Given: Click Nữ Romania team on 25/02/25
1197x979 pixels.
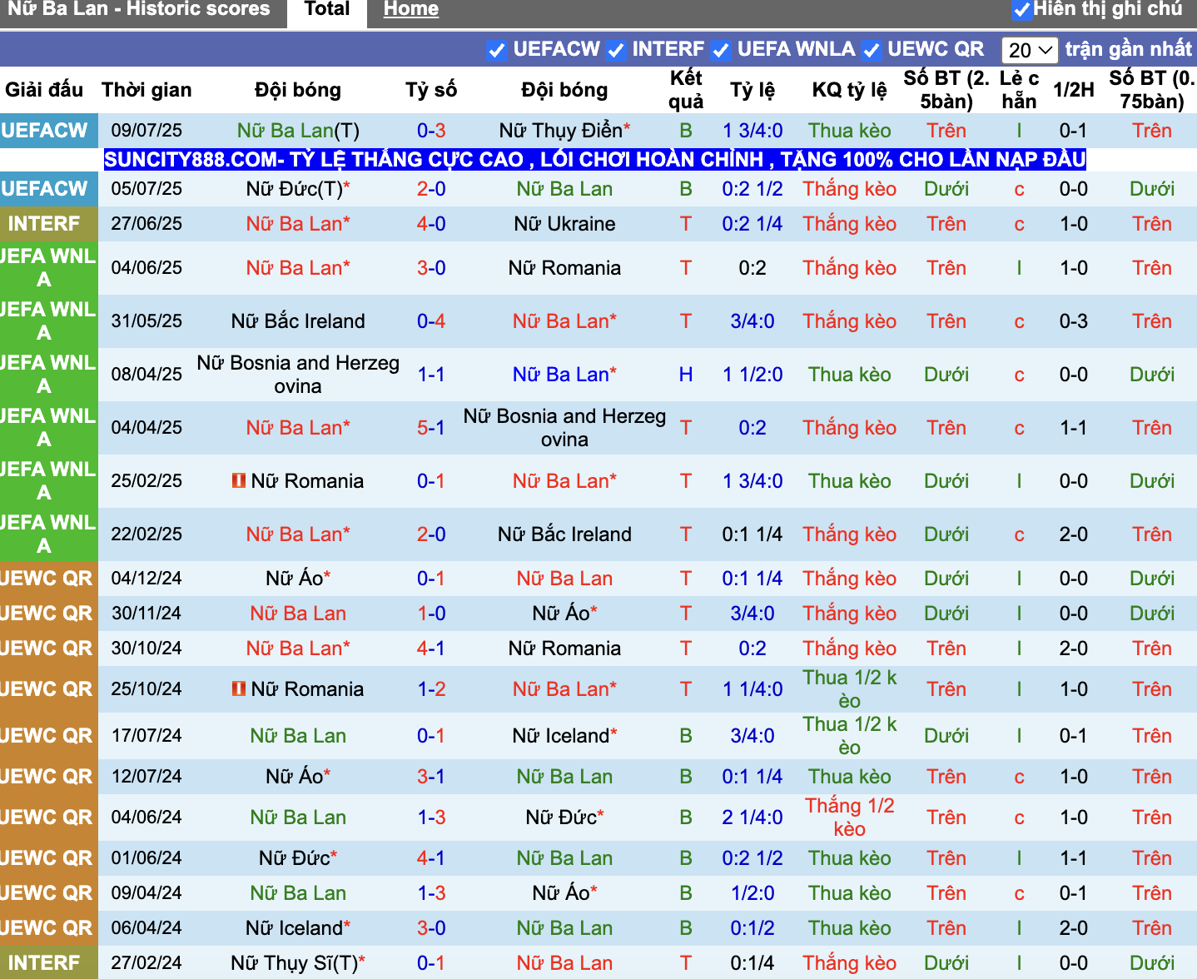Looking at the screenshot, I should (307, 481).
